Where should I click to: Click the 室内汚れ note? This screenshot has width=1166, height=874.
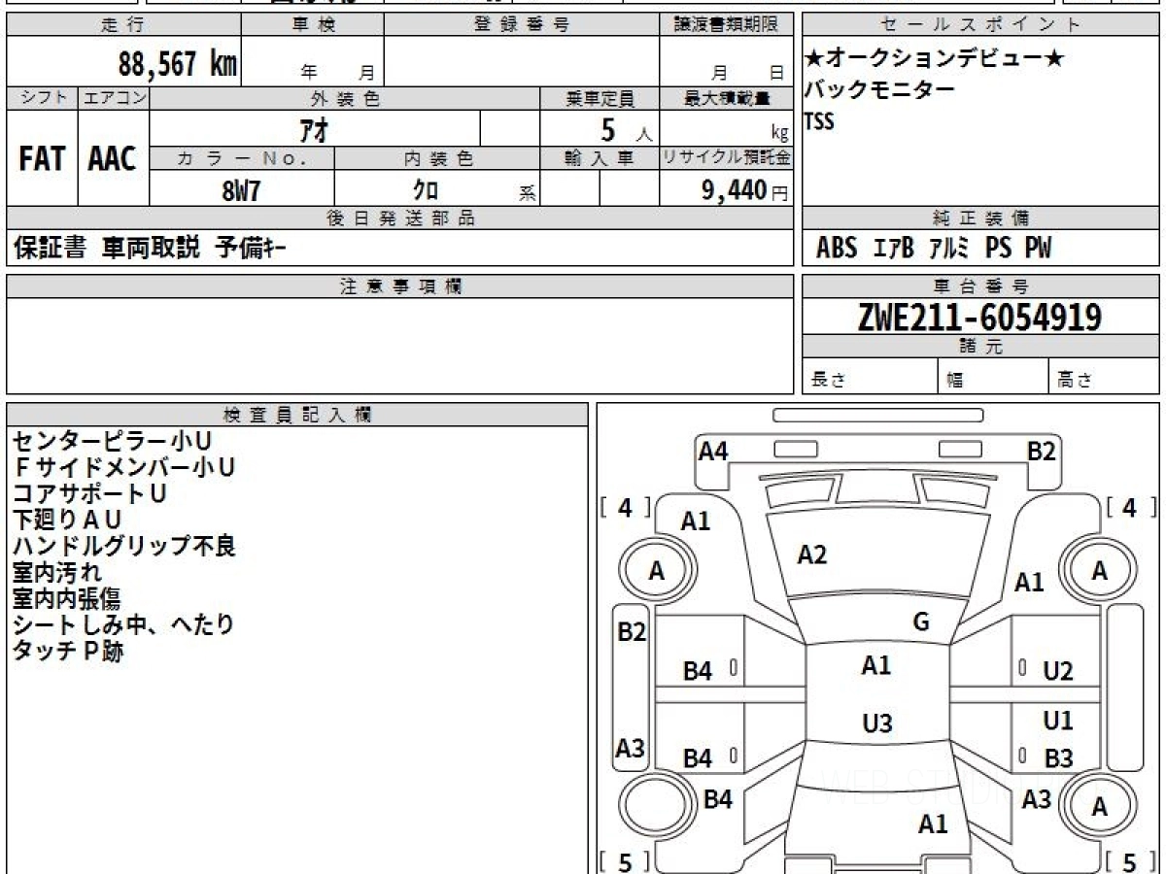(x=56, y=572)
